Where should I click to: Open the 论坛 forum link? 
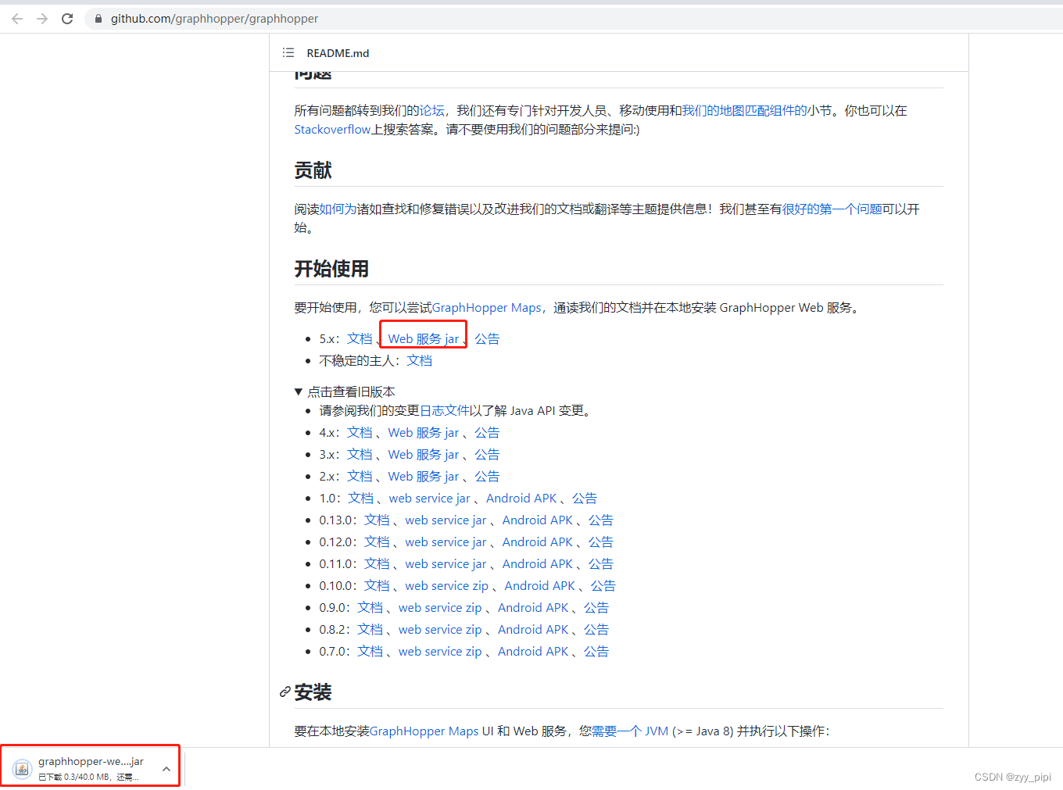click(432, 110)
